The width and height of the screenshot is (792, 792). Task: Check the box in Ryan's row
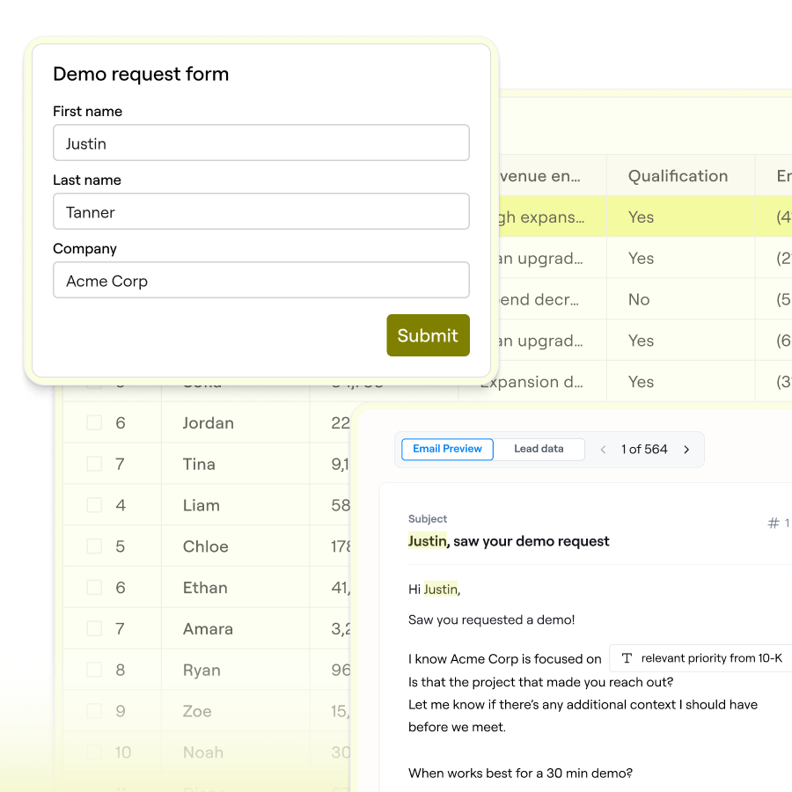coord(94,670)
